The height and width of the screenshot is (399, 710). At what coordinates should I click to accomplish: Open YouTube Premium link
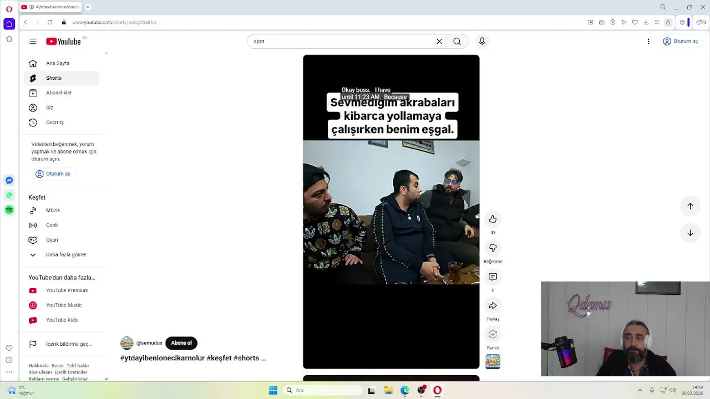point(62,290)
